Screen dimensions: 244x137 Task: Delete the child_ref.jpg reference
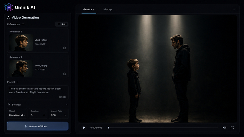pyautogui.click(x=64, y=48)
